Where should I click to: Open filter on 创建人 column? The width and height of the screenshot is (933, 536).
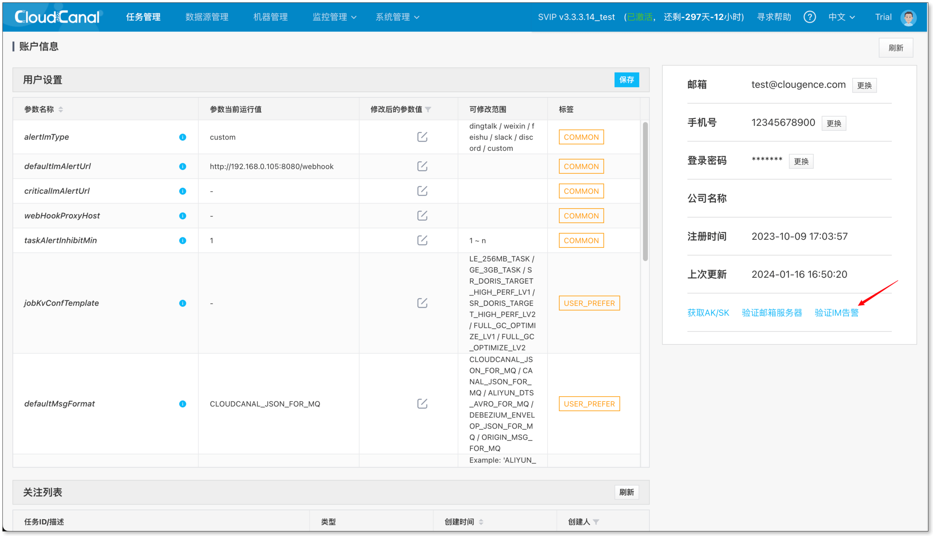596,522
